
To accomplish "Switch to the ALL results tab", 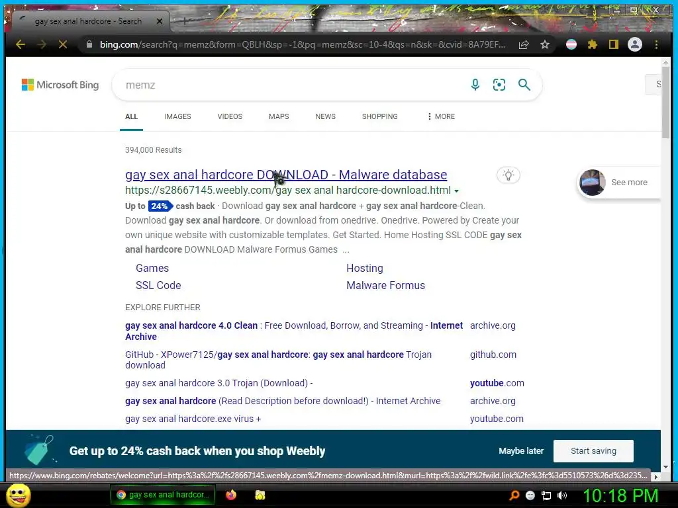I will click(132, 116).
